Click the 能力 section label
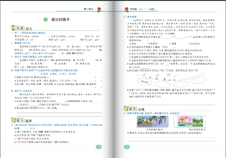 [19, 121]
